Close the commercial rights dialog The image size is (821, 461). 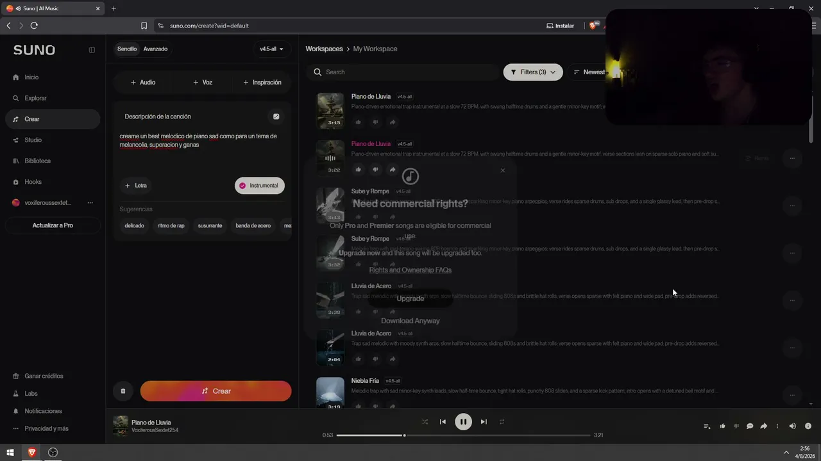(503, 170)
